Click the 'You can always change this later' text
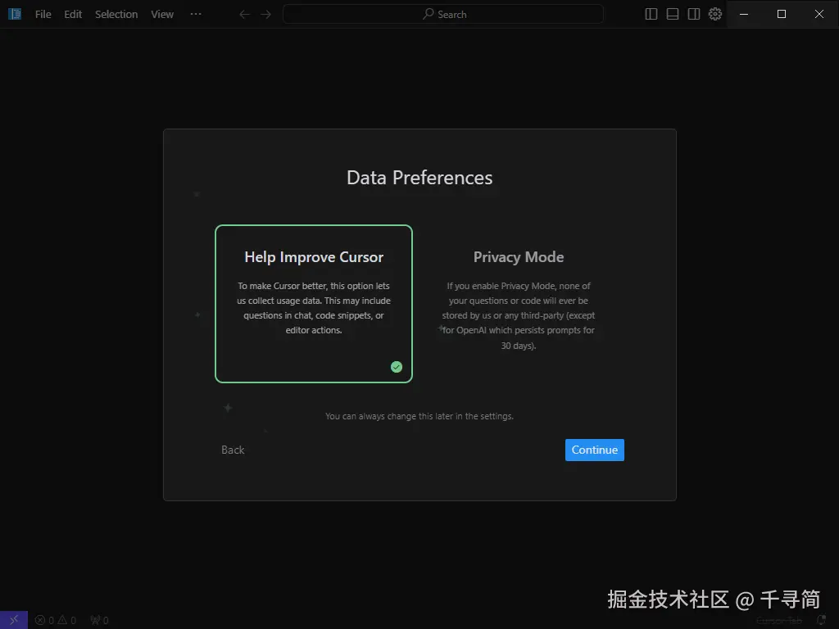 (419, 416)
